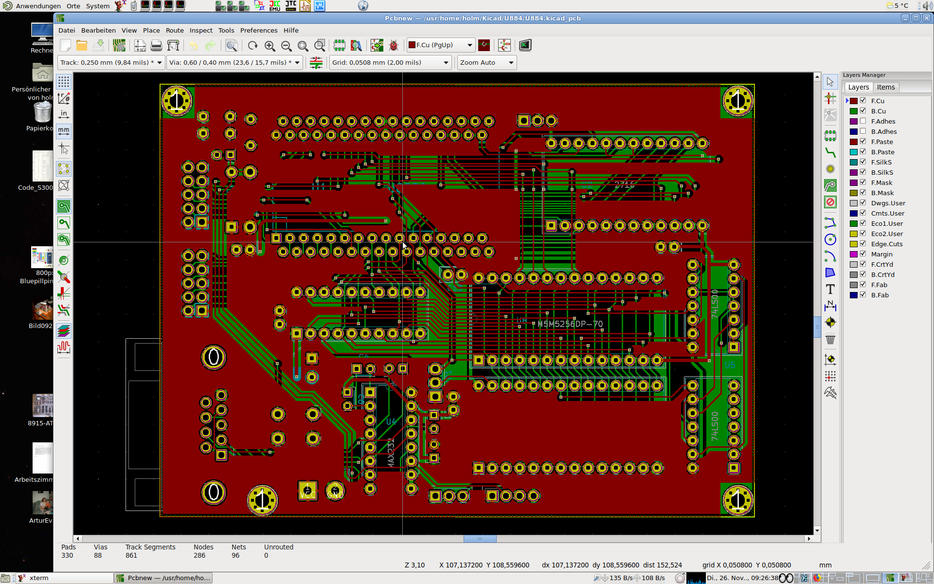This screenshot has width=934, height=584.
Task: Click the B.Mask layer row
Action: pyautogui.click(x=886, y=193)
